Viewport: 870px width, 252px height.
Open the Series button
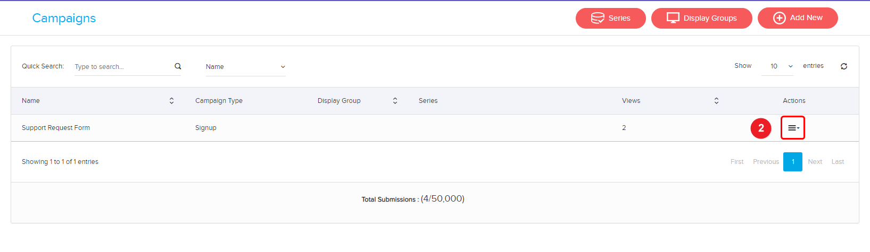[x=611, y=18]
